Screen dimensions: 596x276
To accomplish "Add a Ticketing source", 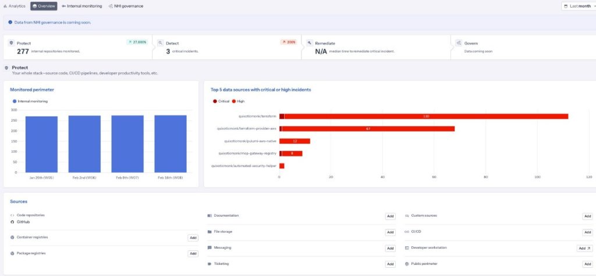I will 390,264.
